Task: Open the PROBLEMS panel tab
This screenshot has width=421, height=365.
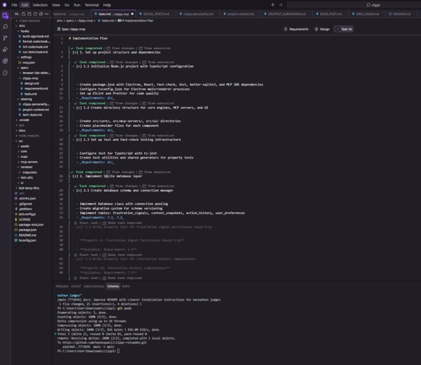Action: tap(62, 287)
